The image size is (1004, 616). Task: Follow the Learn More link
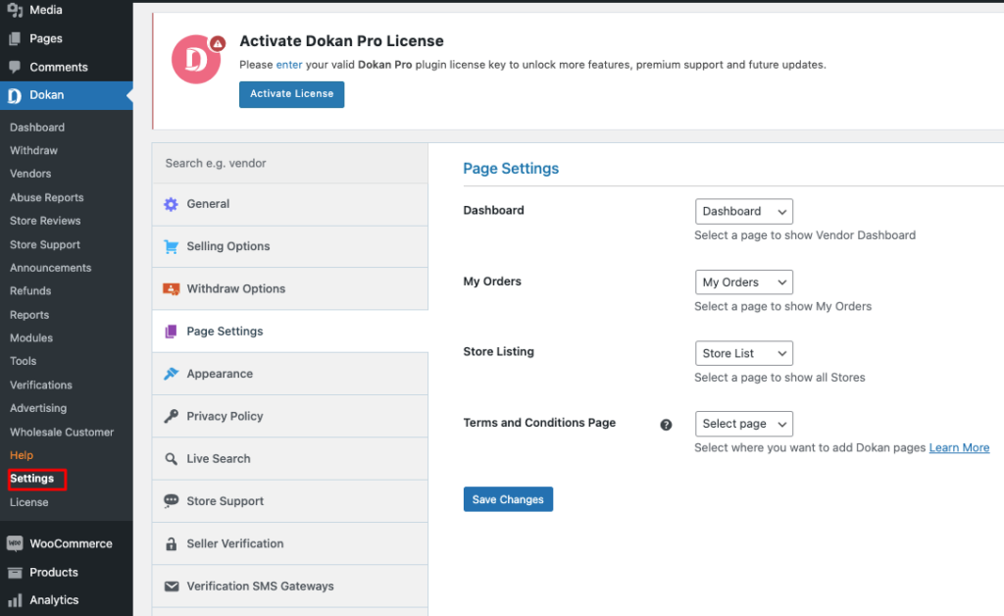959,447
